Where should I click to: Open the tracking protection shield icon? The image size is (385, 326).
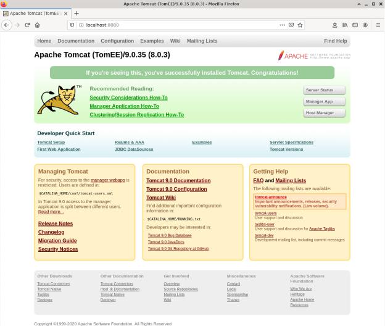pyautogui.click(x=72, y=25)
